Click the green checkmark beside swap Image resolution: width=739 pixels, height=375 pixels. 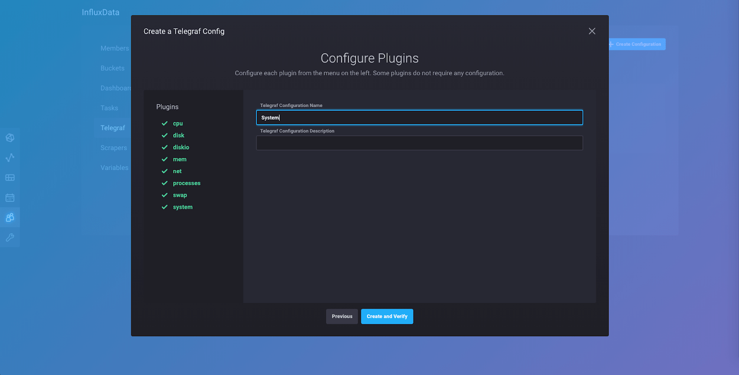click(164, 195)
